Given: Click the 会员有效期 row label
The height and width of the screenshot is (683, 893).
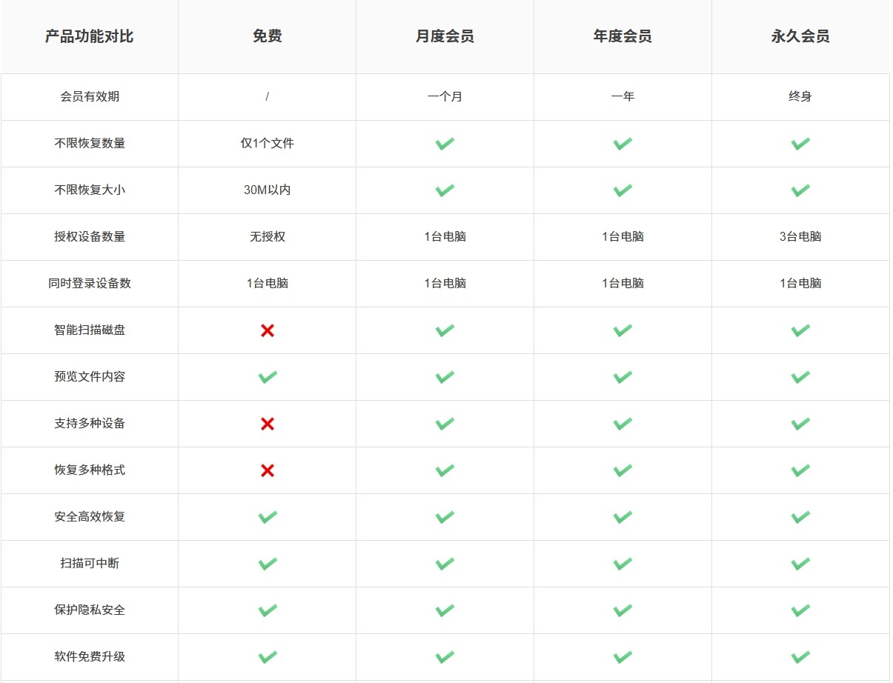Looking at the screenshot, I should (x=90, y=97).
